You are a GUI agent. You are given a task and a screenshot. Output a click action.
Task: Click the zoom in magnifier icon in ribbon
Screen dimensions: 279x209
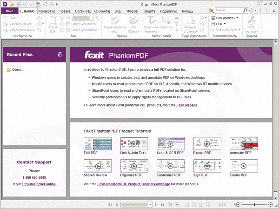[x=97, y=18]
